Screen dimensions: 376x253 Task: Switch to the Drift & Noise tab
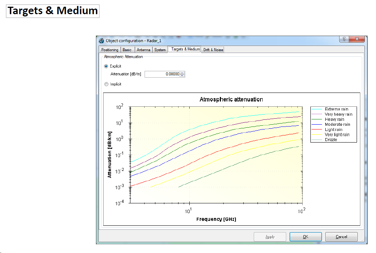coord(212,49)
